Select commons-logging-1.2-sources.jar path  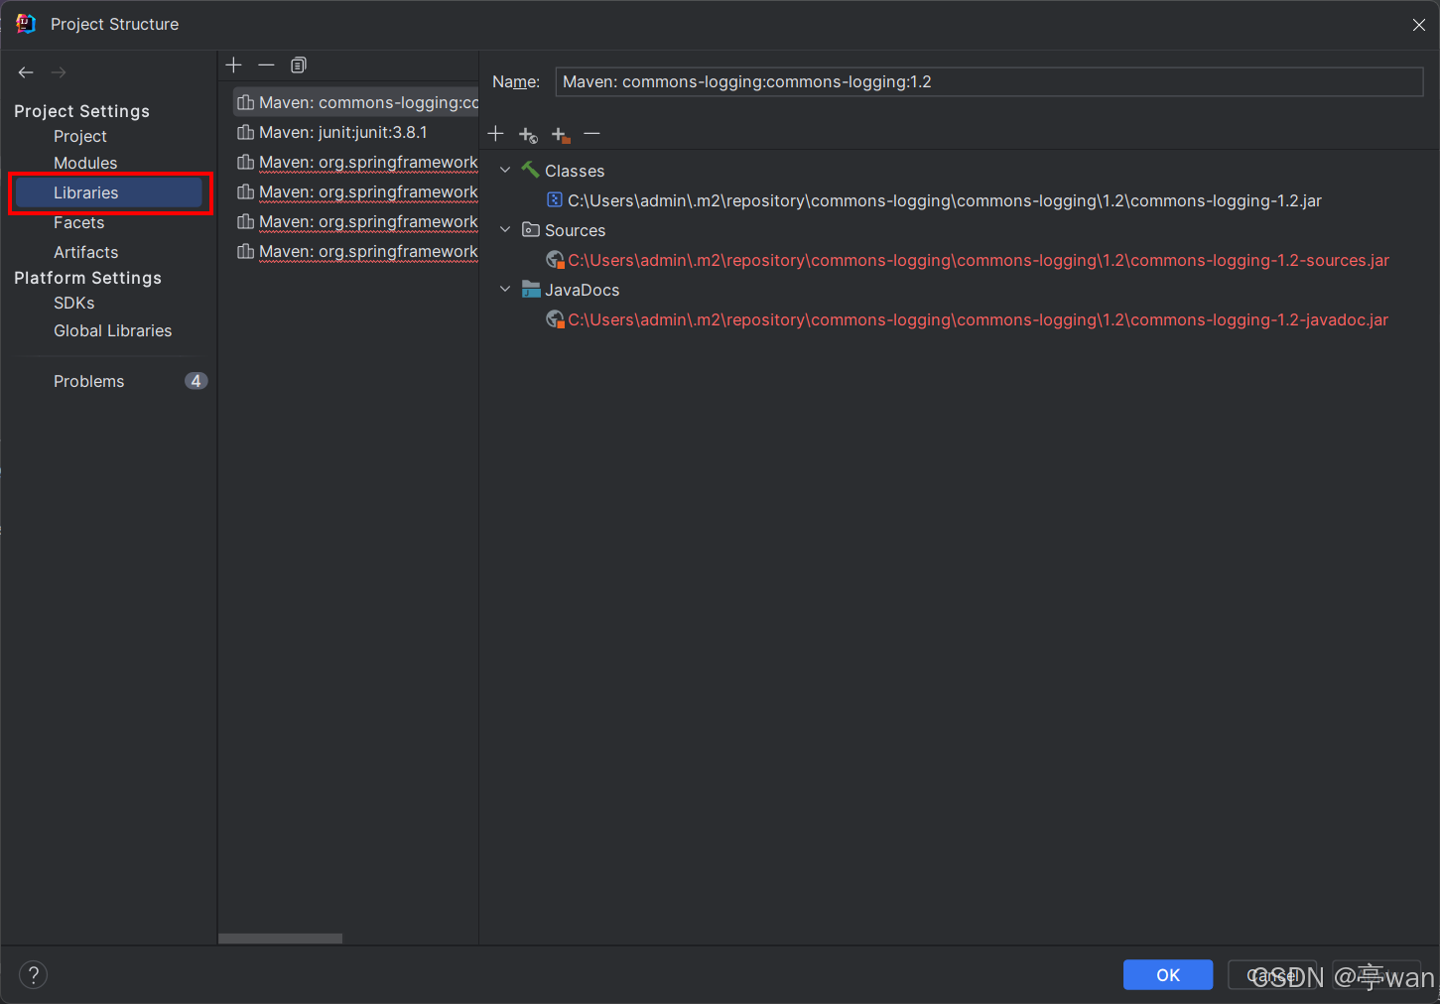pos(979,260)
